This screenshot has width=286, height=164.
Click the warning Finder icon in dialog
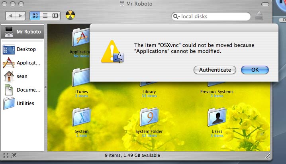pyautogui.click(x=112, y=52)
